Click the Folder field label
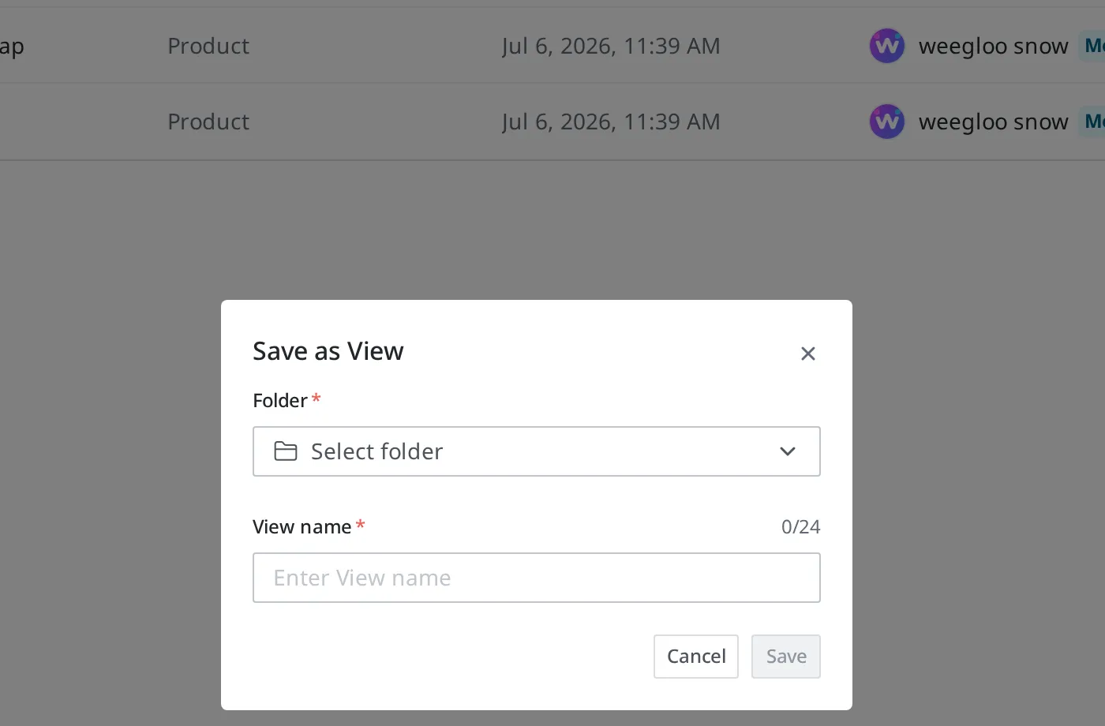The width and height of the screenshot is (1105, 726). point(280,400)
